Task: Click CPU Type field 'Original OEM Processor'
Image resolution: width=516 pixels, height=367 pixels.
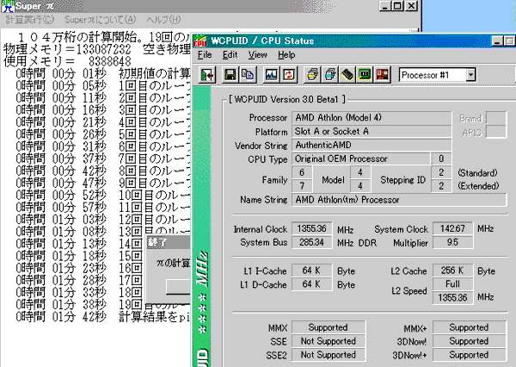Action: coord(361,159)
